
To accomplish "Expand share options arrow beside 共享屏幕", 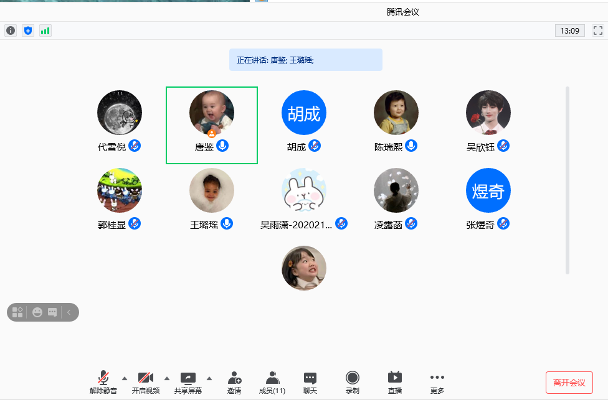I will point(209,378).
